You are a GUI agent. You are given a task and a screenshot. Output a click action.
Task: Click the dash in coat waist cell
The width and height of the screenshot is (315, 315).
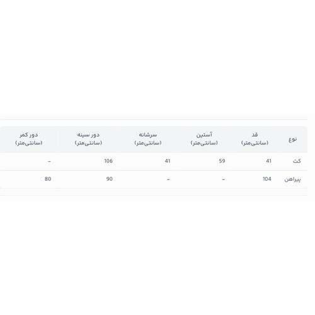click(x=50, y=161)
